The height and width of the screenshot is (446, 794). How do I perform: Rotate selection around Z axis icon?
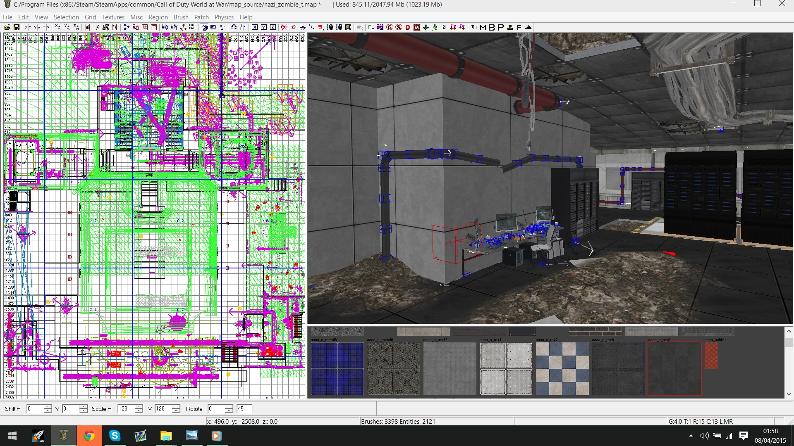pyautogui.click(x=76, y=27)
